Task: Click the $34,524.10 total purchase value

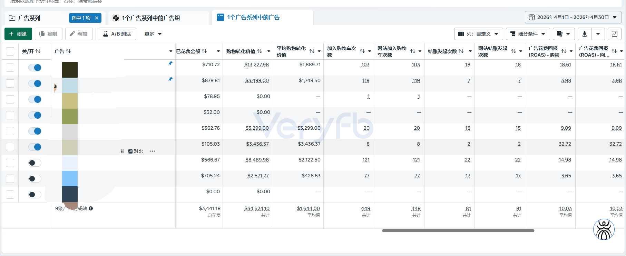Action: click(x=257, y=208)
